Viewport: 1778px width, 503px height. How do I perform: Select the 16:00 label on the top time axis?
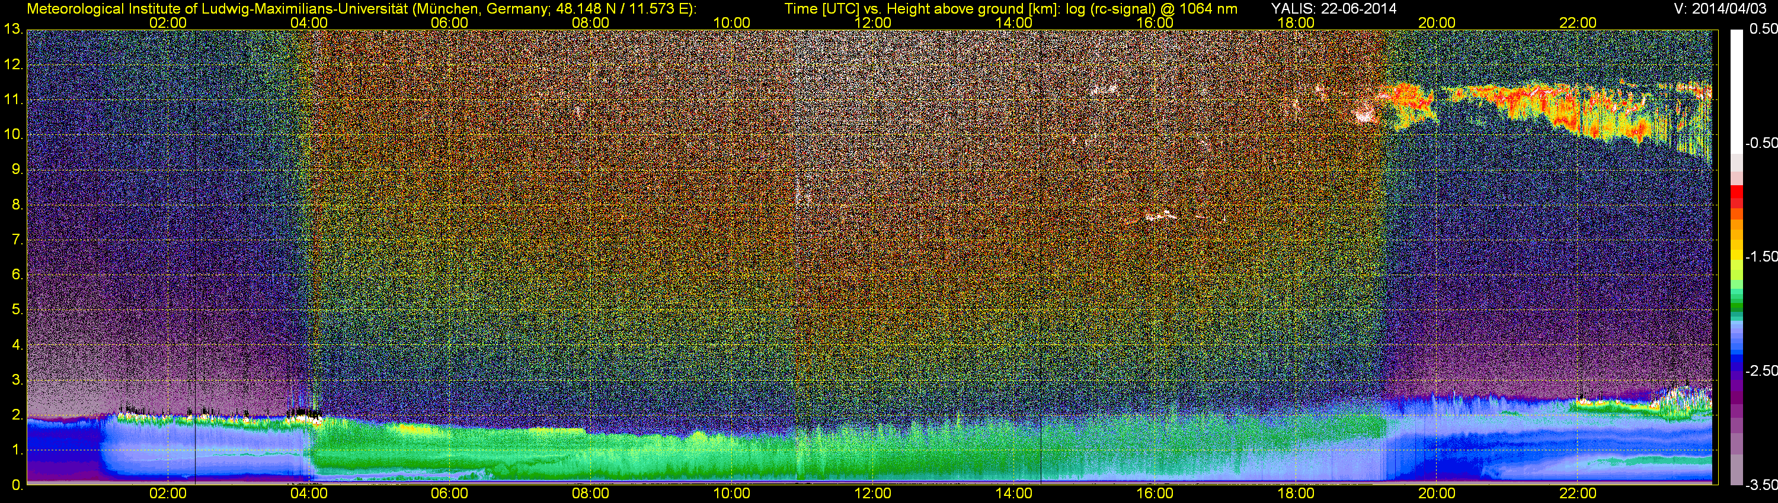(x=1155, y=22)
